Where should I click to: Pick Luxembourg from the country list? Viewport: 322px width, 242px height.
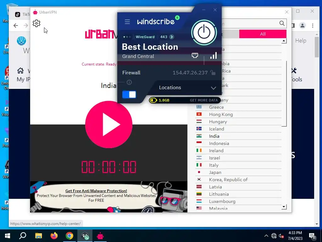tap(238, 201)
